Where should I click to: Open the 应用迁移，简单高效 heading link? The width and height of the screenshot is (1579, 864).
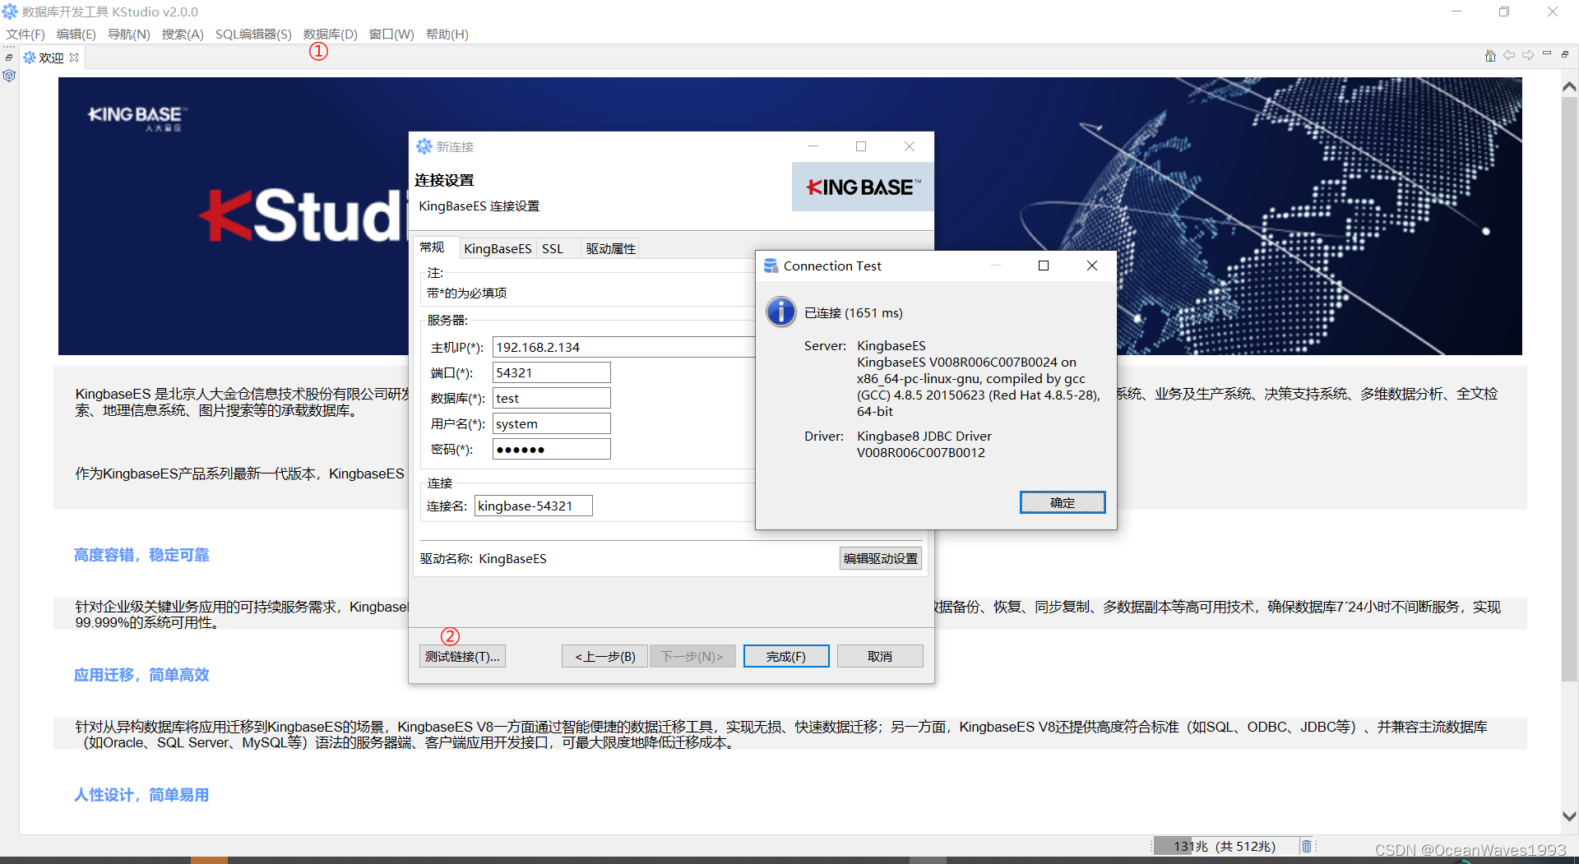pos(141,675)
